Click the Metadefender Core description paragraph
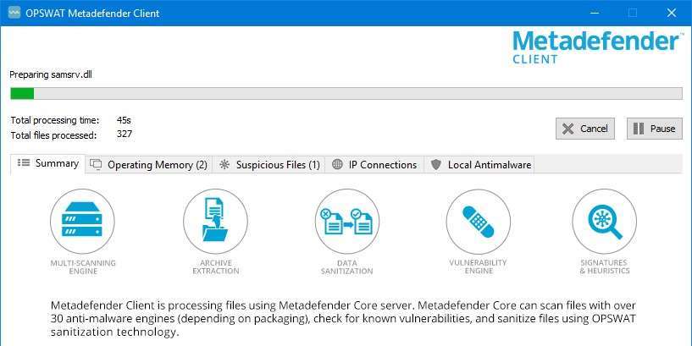692x346 pixels. [x=343, y=319]
